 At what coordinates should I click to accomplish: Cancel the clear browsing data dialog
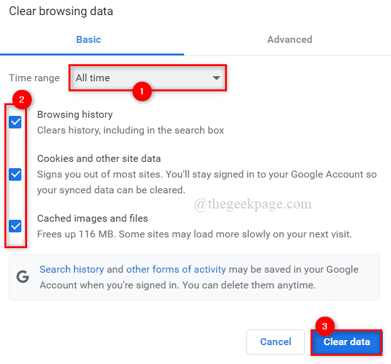pyautogui.click(x=276, y=342)
